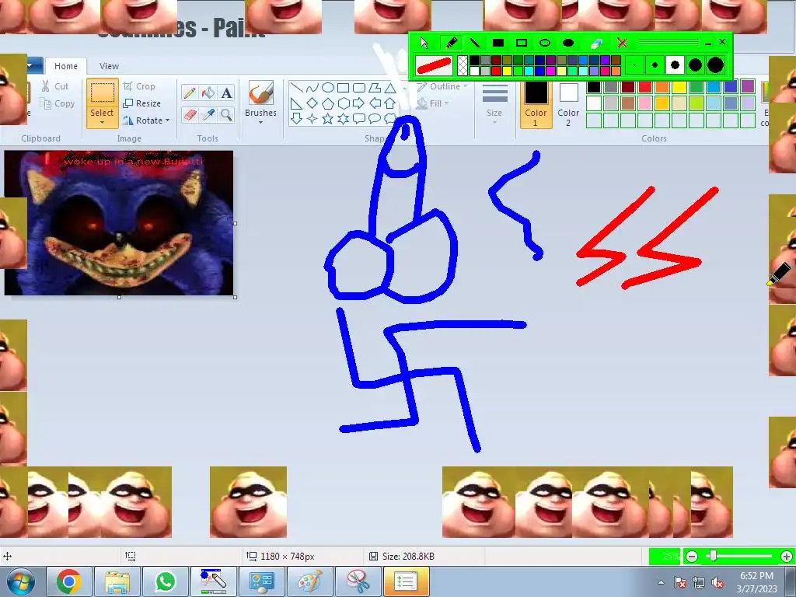Pick the Rounded rectangular callout shape

coord(359,119)
